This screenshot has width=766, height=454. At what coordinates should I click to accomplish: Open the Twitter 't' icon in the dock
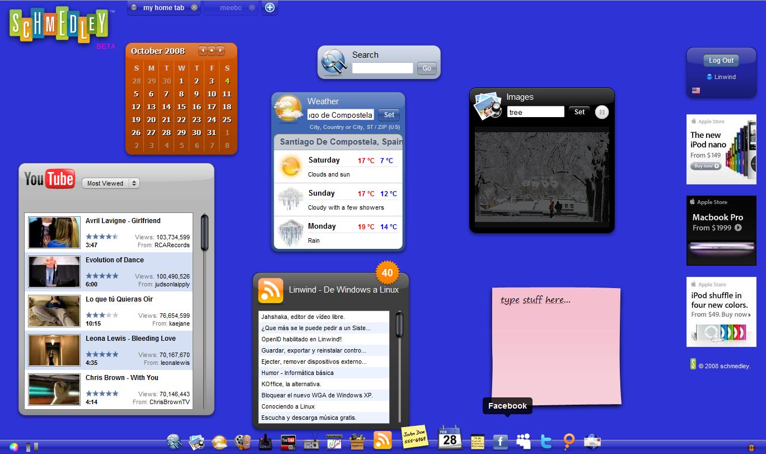click(x=547, y=442)
